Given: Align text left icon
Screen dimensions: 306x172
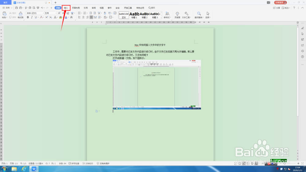Looking at the screenshot, I should [x=79, y=17].
